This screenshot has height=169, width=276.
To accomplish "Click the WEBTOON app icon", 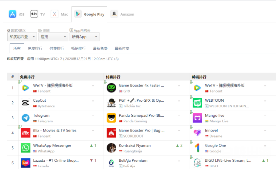I will point(198,103).
